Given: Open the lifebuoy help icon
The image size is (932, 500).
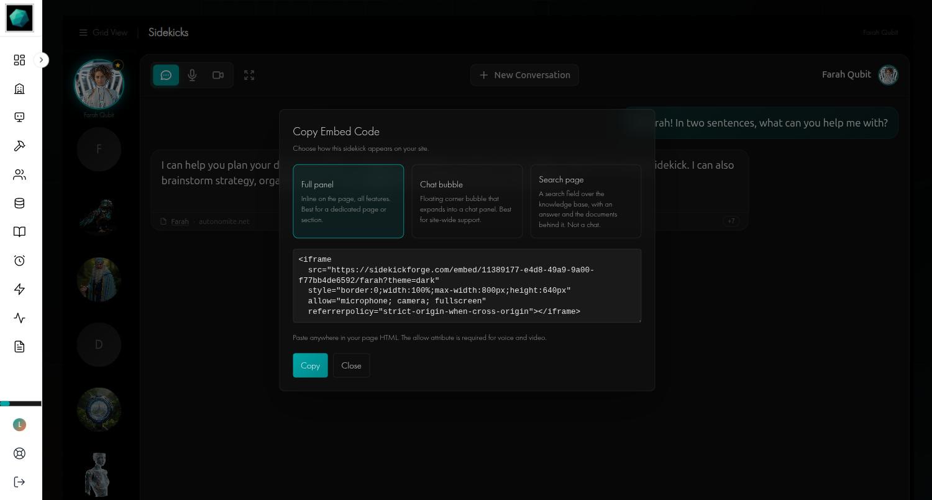Looking at the screenshot, I should pyautogui.click(x=19, y=453).
